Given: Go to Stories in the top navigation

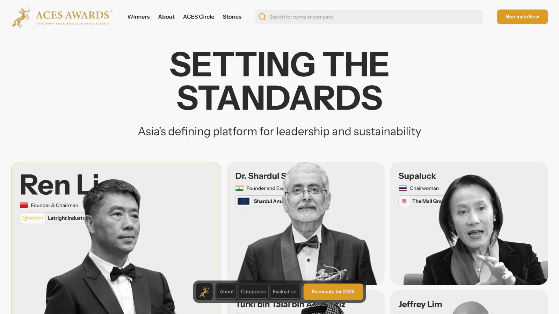Looking at the screenshot, I should [232, 17].
